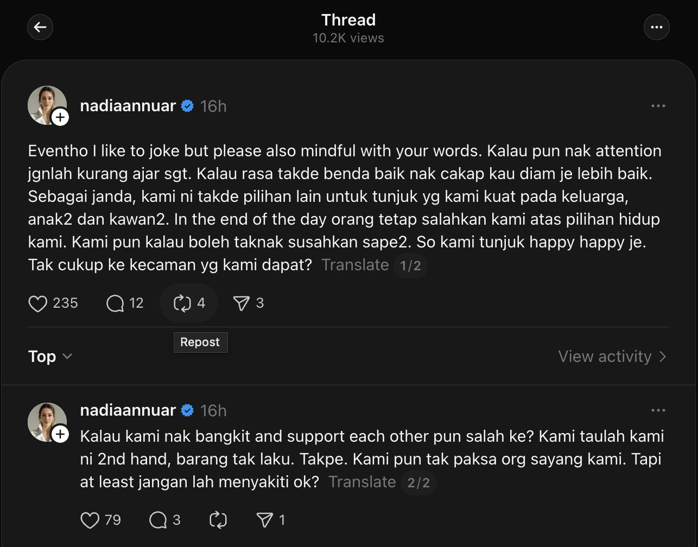Viewport: 698px width, 547px height.
Task: Open comments on the second post
Action: click(158, 520)
